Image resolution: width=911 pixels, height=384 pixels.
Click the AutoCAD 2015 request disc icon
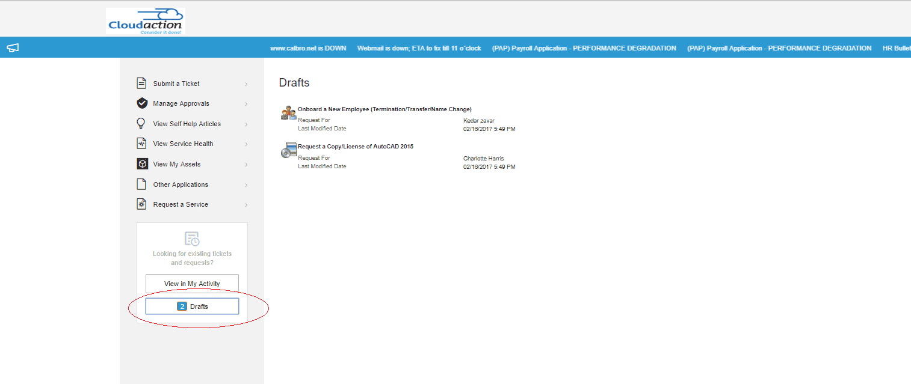[x=288, y=151]
